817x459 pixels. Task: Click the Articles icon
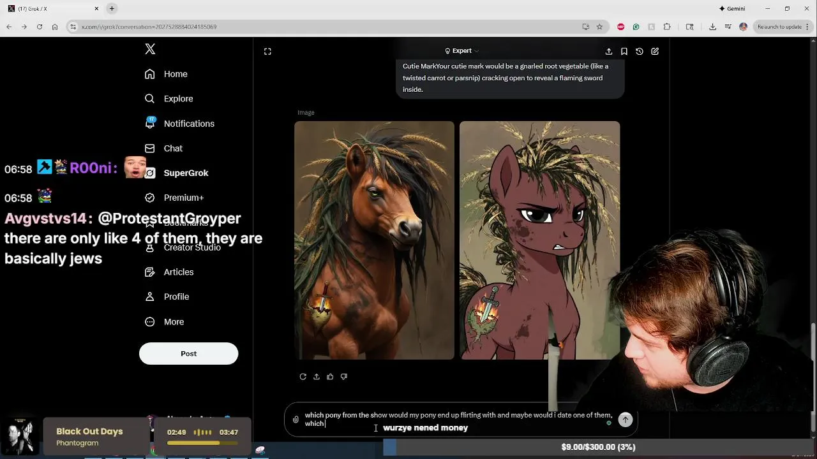pyautogui.click(x=150, y=272)
